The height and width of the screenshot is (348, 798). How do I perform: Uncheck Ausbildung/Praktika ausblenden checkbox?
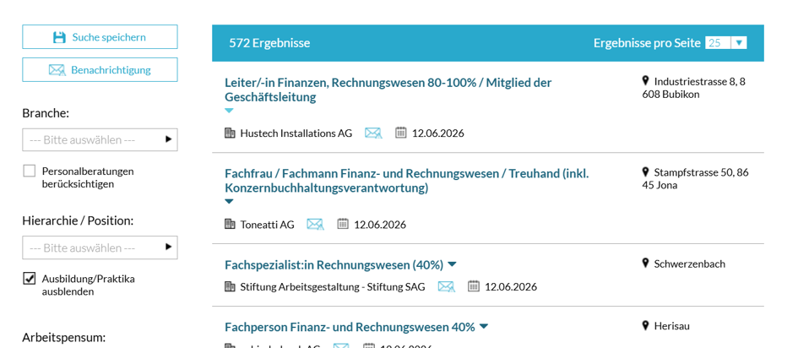pos(29,279)
